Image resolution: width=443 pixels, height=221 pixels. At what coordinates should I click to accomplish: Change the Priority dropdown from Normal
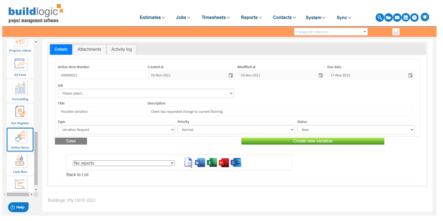pyautogui.click(x=236, y=129)
